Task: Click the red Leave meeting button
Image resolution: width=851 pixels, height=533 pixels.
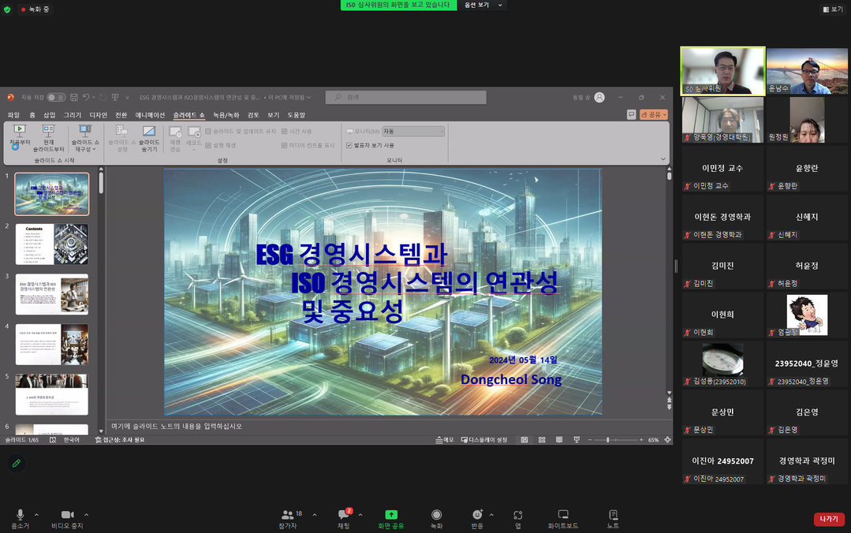Action: [x=828, y=519]
